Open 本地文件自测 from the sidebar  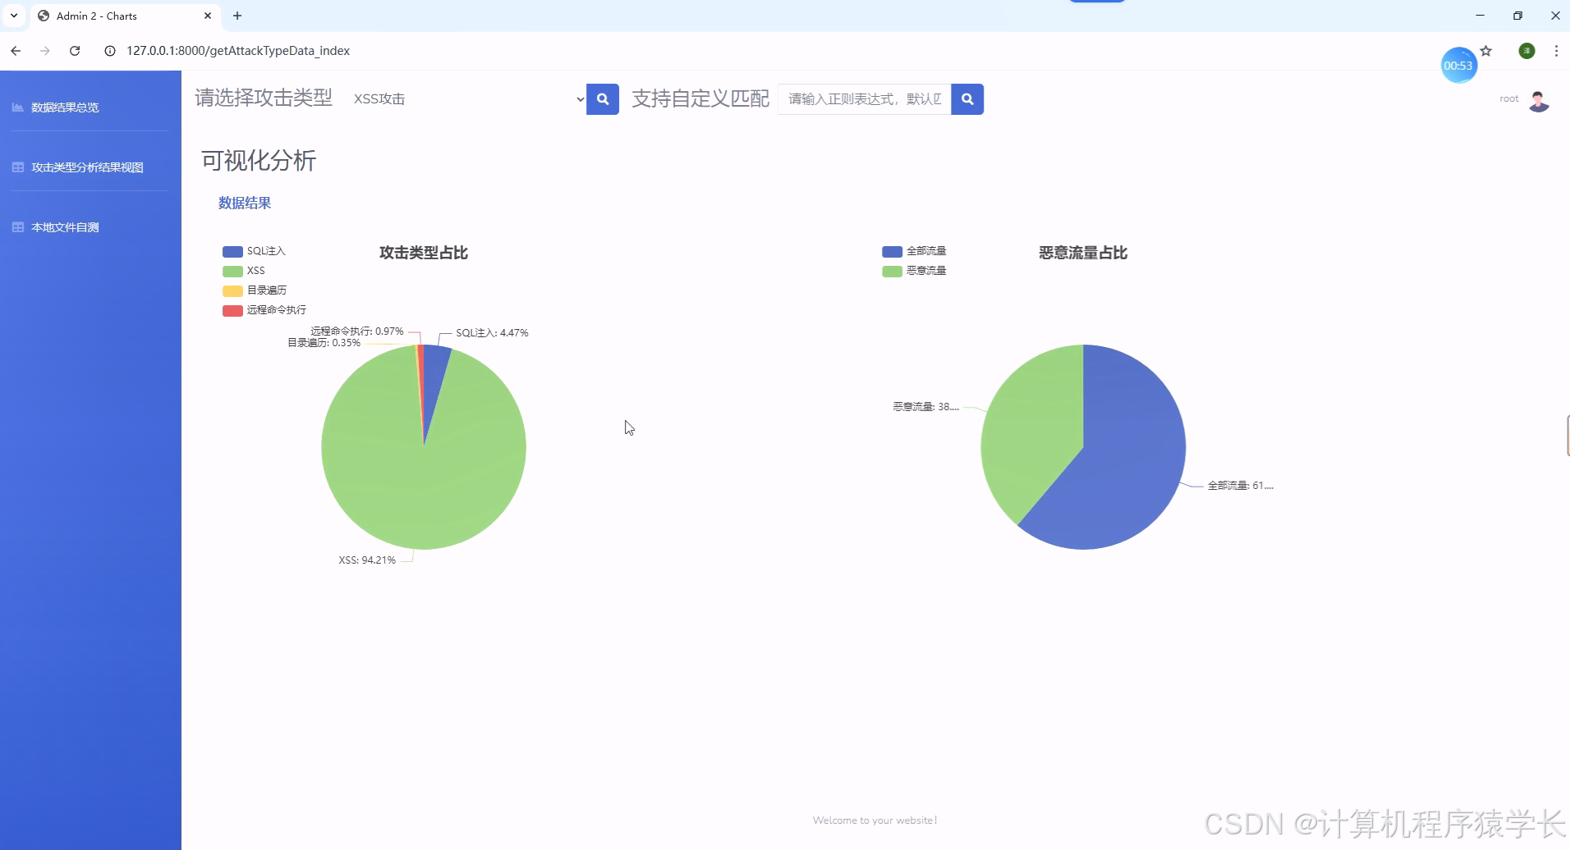click(x=63, y=226)
